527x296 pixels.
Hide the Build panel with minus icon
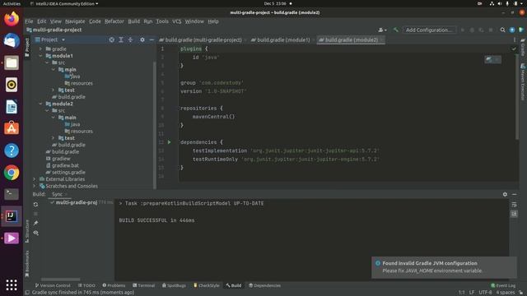[x=514, y=194]
